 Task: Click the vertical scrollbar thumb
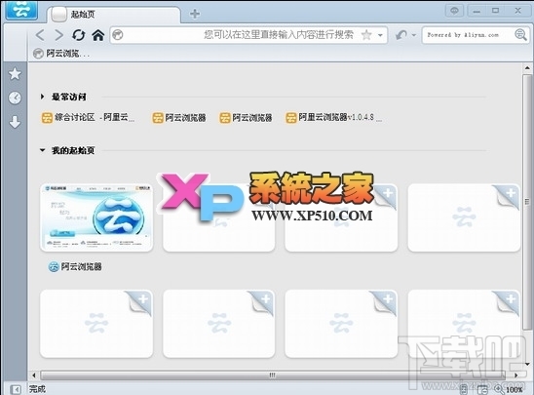click(x=527, y=202)
